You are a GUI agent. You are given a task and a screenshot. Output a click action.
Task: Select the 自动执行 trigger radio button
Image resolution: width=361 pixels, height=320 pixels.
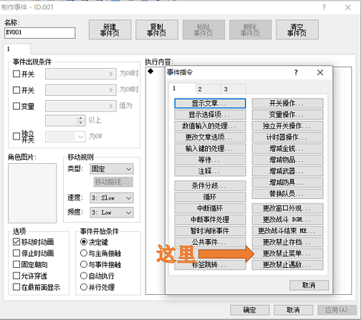(x=84, y=276)
